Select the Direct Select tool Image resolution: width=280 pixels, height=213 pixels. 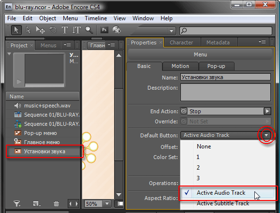(x=28, y=30)
